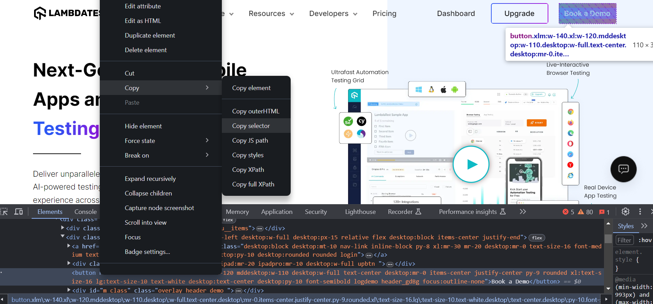Screen dimensions: 653x304
Task: Click the Selenium framework icon
Action: [348, 121]
